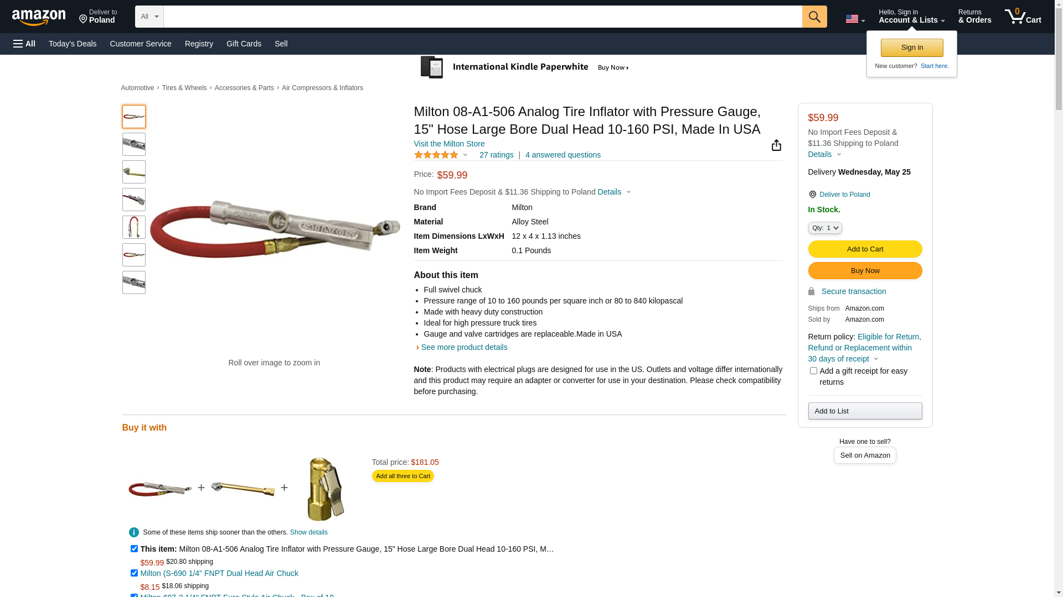Open the search category All dropdown
This screenshot has width=1063, height=597.
click(149, 17)
